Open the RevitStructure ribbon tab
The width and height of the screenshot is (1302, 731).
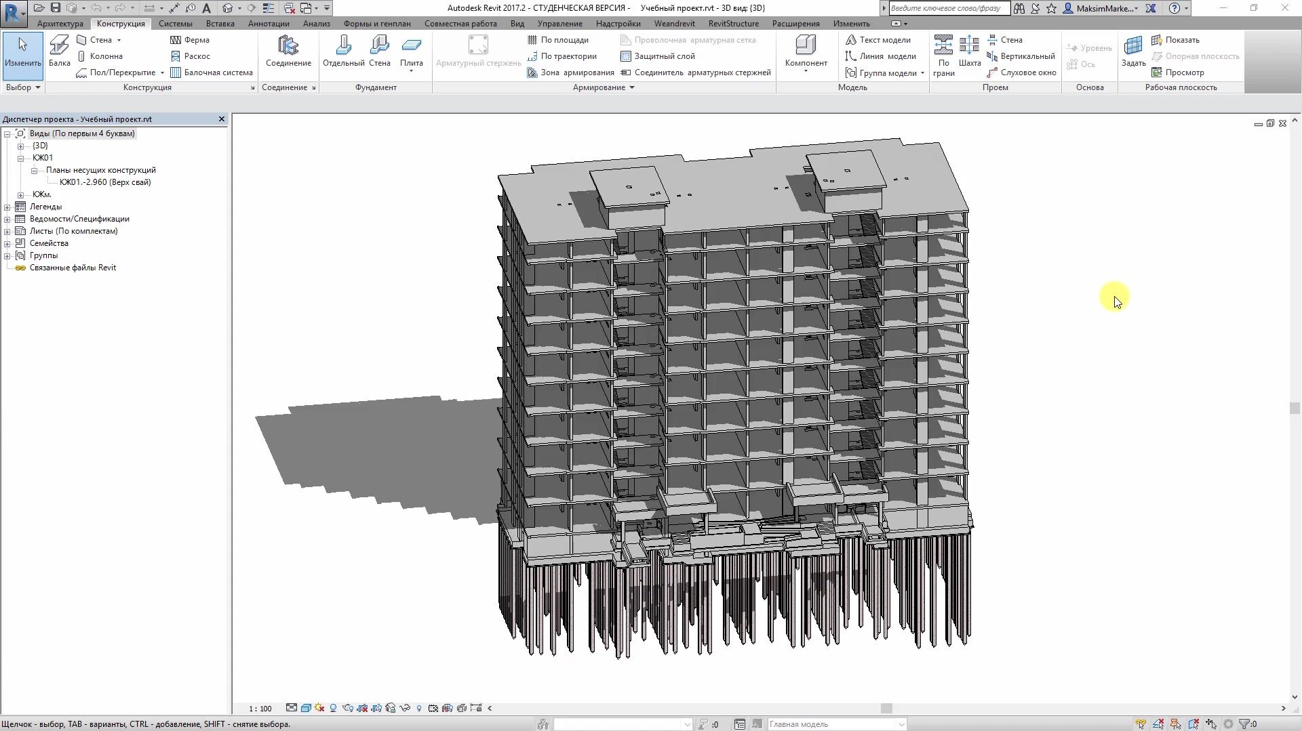coord(734,24)
